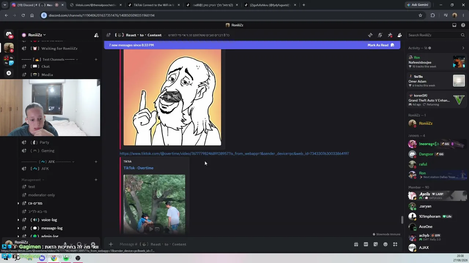The width and height of the screenshot is (469, 263).
Task: Launch Spotify from the taskbar
Action: point(66,258)
